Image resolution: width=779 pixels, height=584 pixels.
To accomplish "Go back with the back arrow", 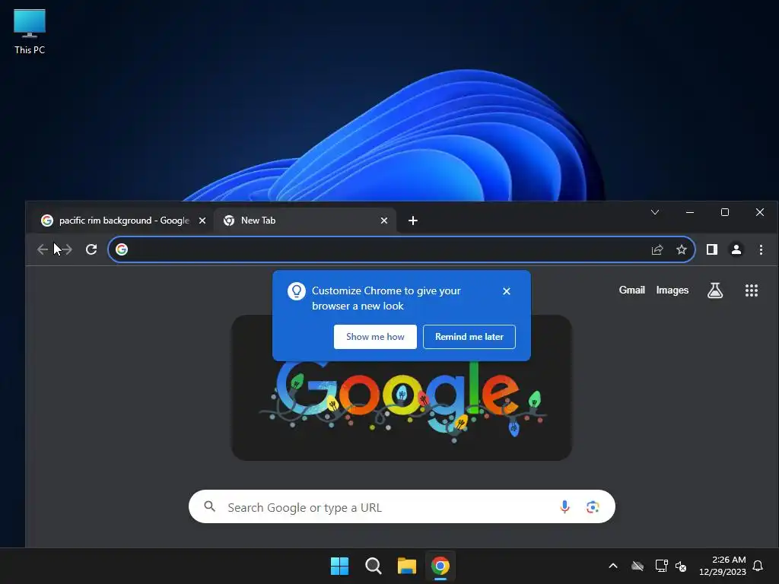I will tap(43, 249).
